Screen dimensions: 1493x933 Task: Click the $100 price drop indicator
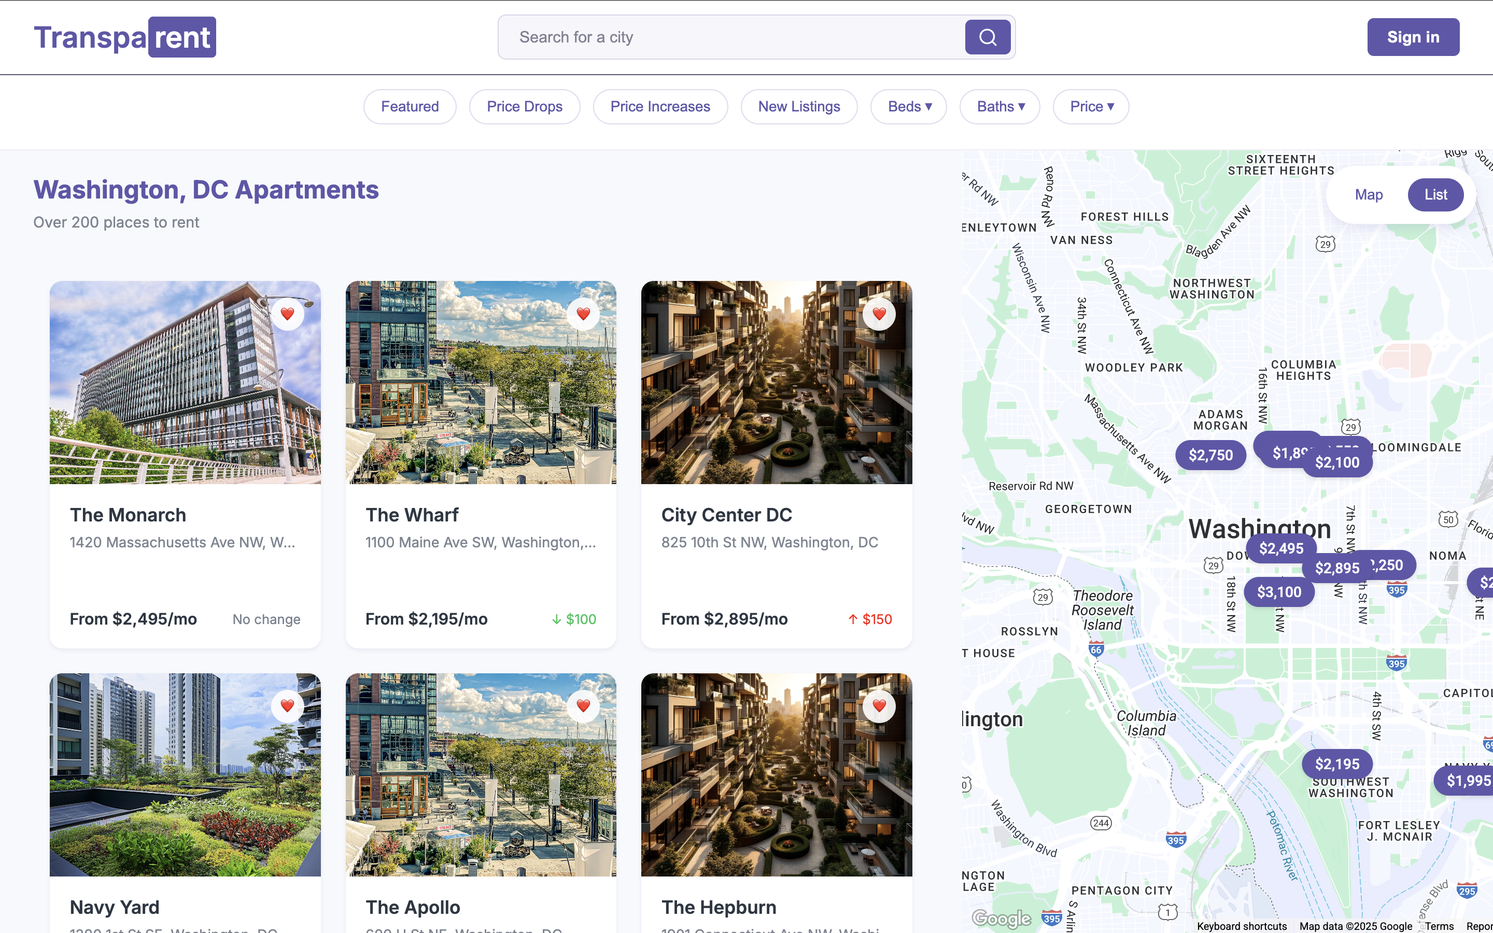click(574, 619)
